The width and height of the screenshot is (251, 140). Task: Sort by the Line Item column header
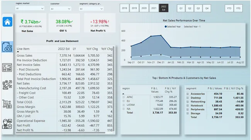tap(23, 49)
